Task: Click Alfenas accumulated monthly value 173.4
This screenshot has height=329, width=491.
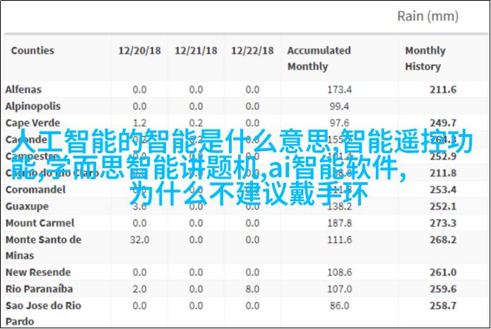Action: tap(339, 90)
